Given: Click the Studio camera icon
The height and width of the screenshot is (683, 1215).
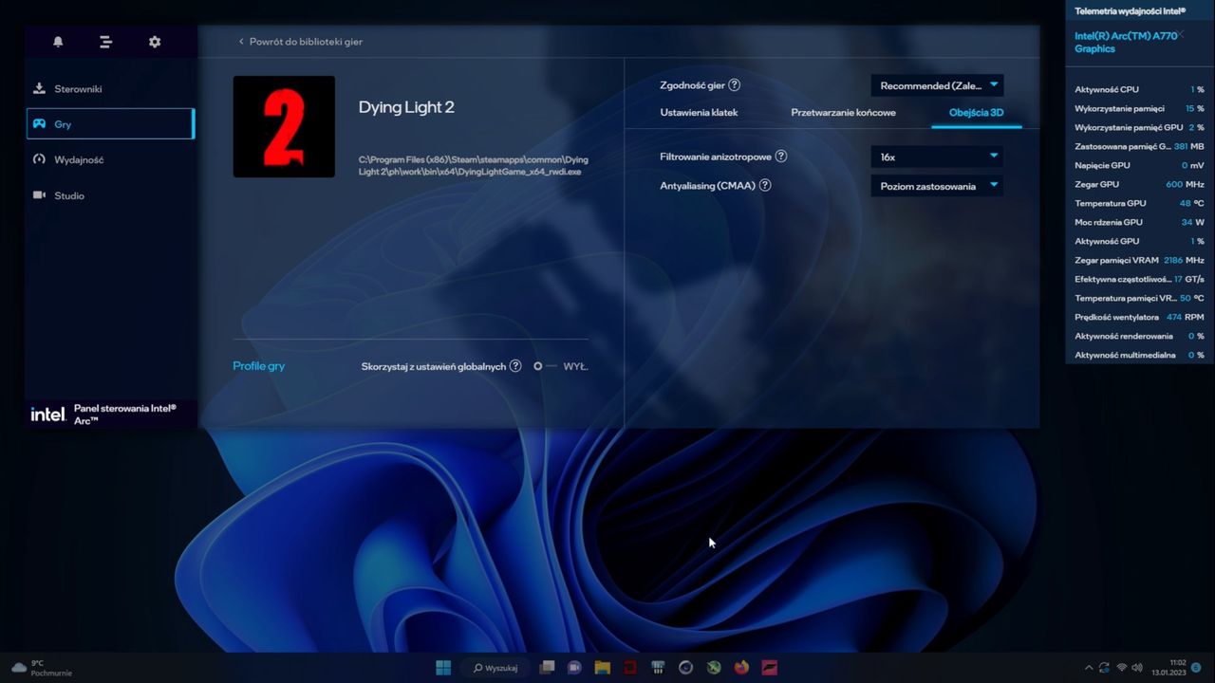Looking at the screenshot, I should click(x=39, y=195).
